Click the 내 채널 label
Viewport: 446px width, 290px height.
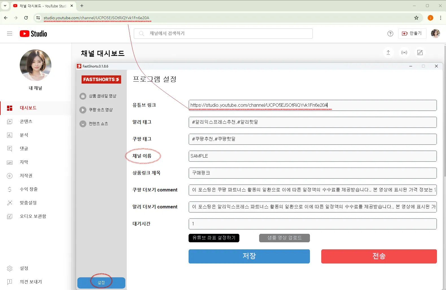pyautogui.click(x=36, y=88)
